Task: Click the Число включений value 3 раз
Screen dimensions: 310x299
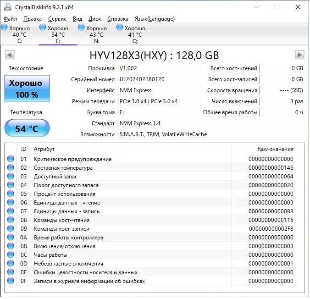Action: coord(282,101)
